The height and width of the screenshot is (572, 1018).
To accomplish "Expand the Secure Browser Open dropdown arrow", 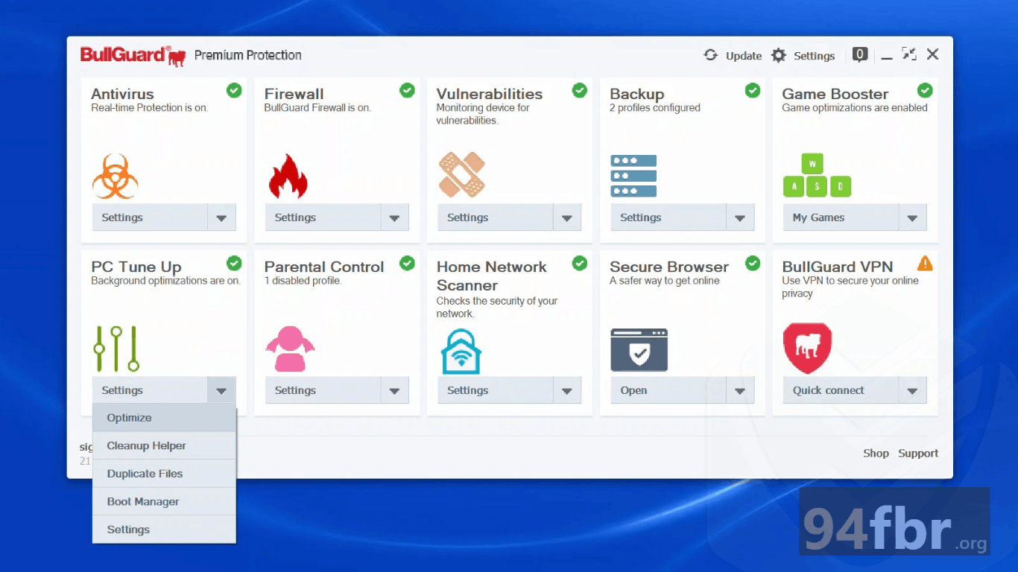I will coord(740,390).
